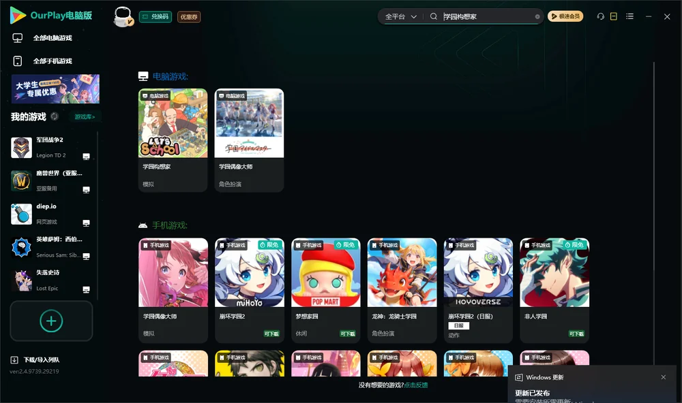Open the 大学生专属优惠 banner
The height and width of the screenshot is (403, 682).
click(x=55, y=89)
